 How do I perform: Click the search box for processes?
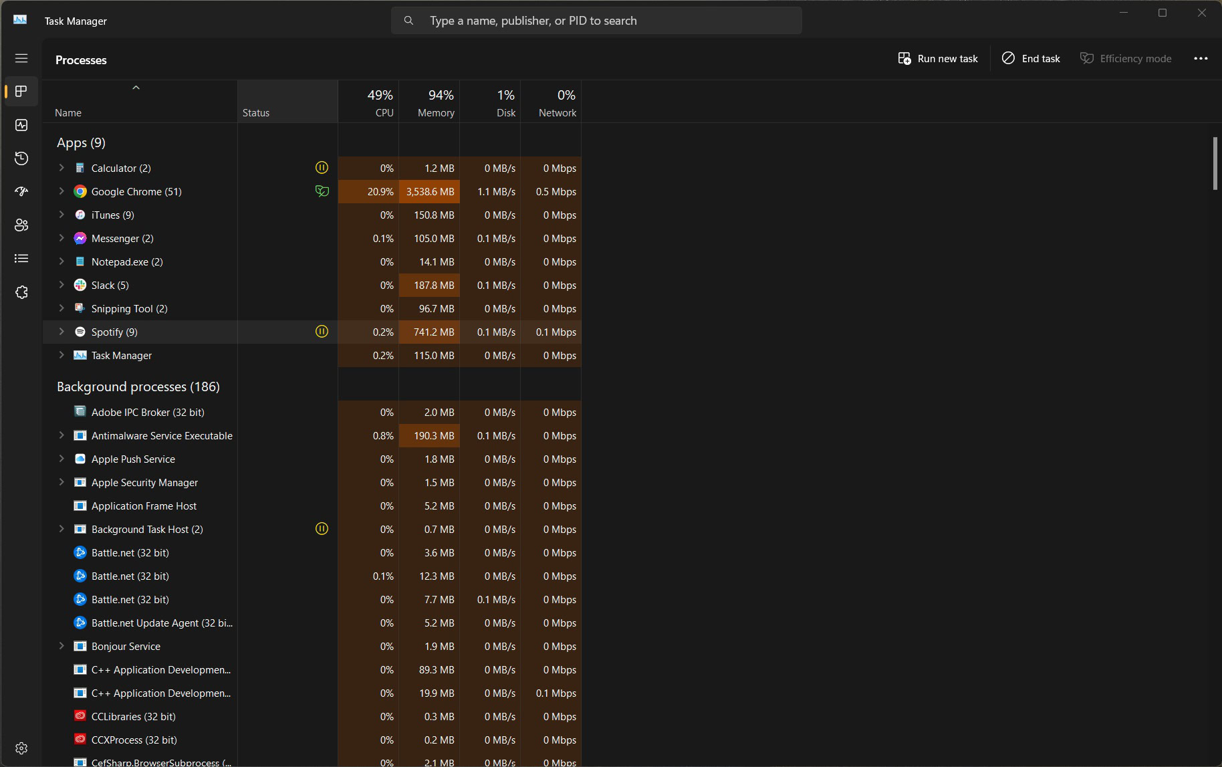coord(596,21)
